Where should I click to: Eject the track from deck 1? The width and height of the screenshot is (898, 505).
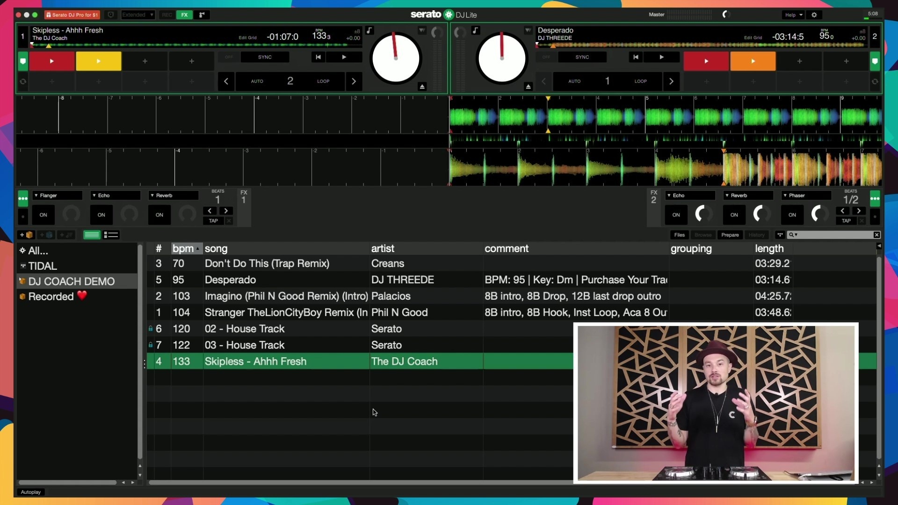[422, 87]
